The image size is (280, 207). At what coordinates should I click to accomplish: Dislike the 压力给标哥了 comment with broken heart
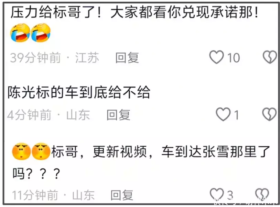tap(270, 57)
